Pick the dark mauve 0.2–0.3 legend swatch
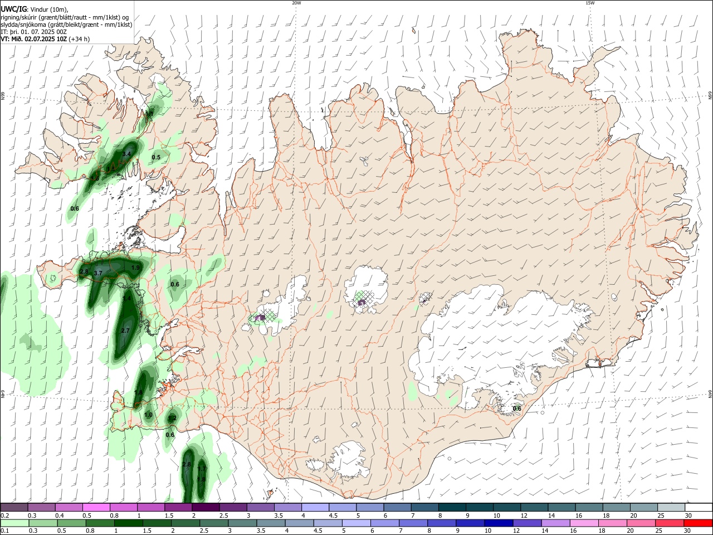The image size is (713, 535). point(14,508)
